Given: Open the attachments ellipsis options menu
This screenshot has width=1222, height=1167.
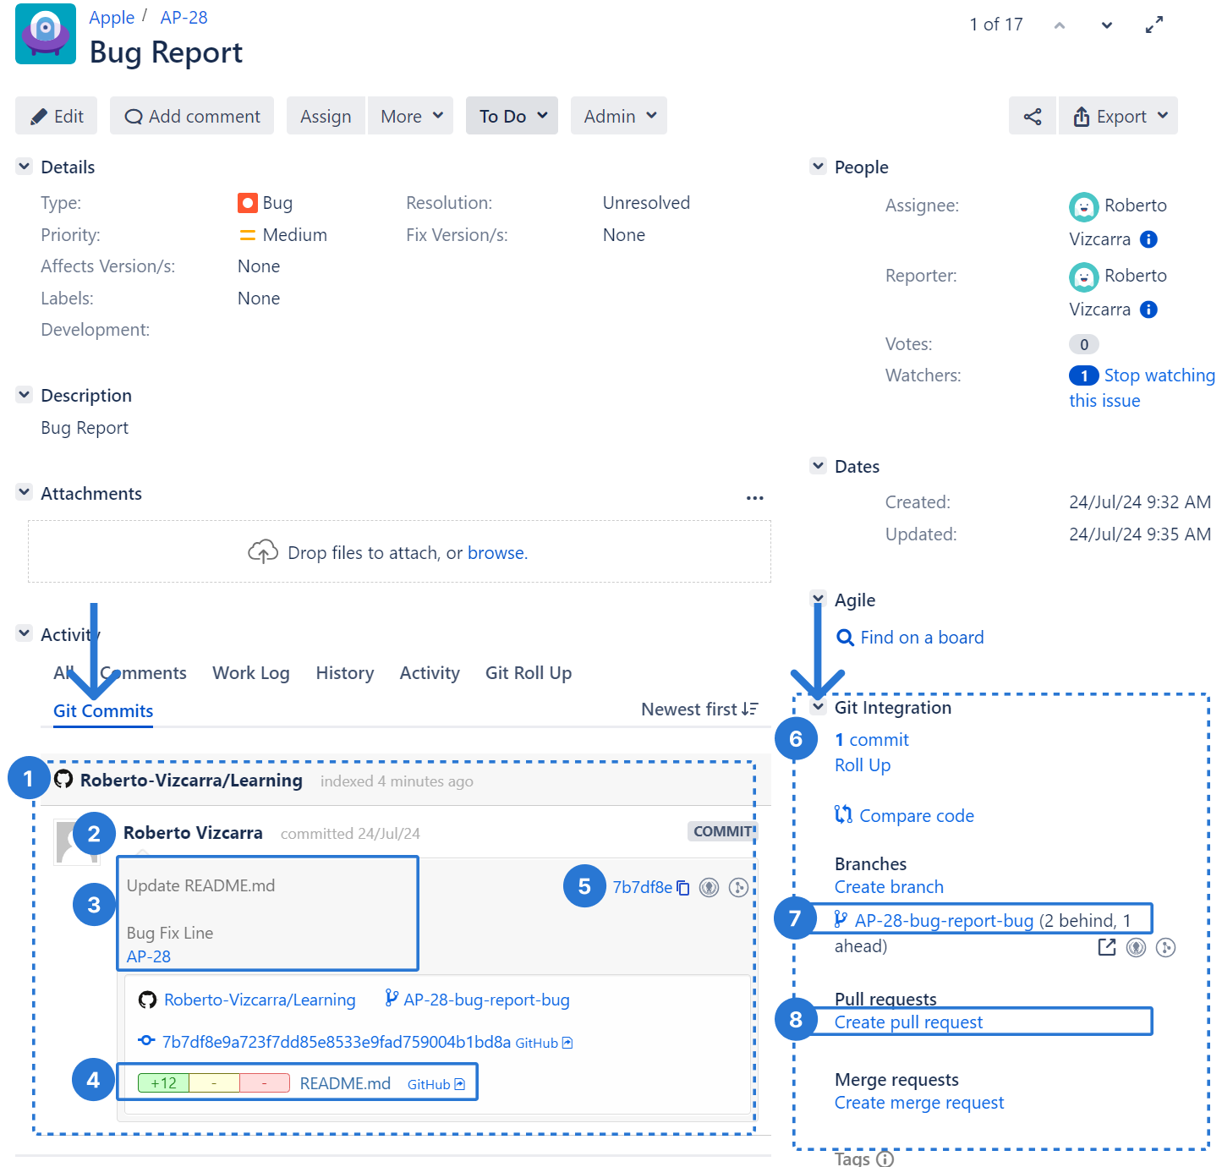Looking at the screenshot, I should click(x=755, y=498).
